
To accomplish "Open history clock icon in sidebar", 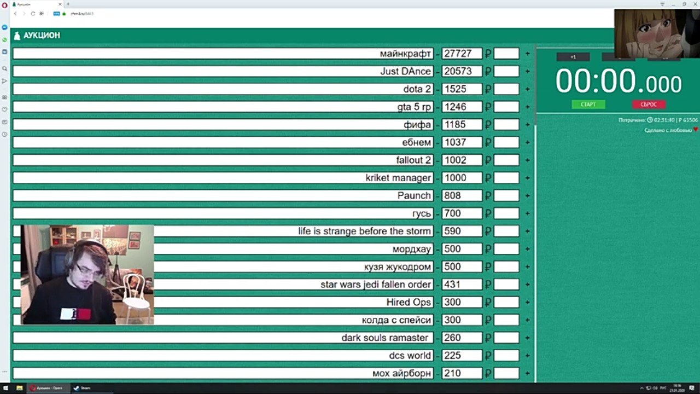I will coord(4,134).
